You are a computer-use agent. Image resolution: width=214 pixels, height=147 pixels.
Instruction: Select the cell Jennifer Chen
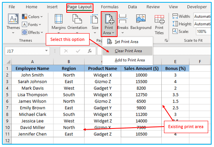click(32, 134)
